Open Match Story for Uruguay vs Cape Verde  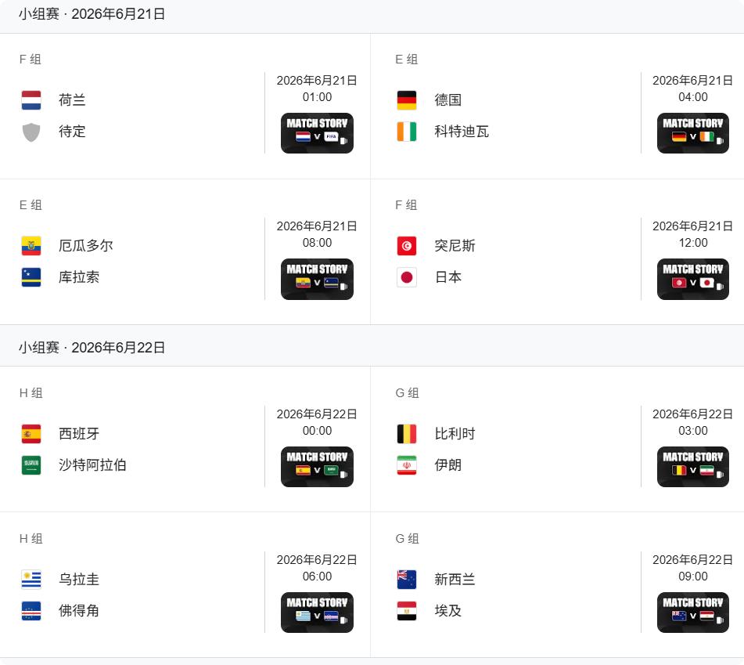tap(317, 613)
